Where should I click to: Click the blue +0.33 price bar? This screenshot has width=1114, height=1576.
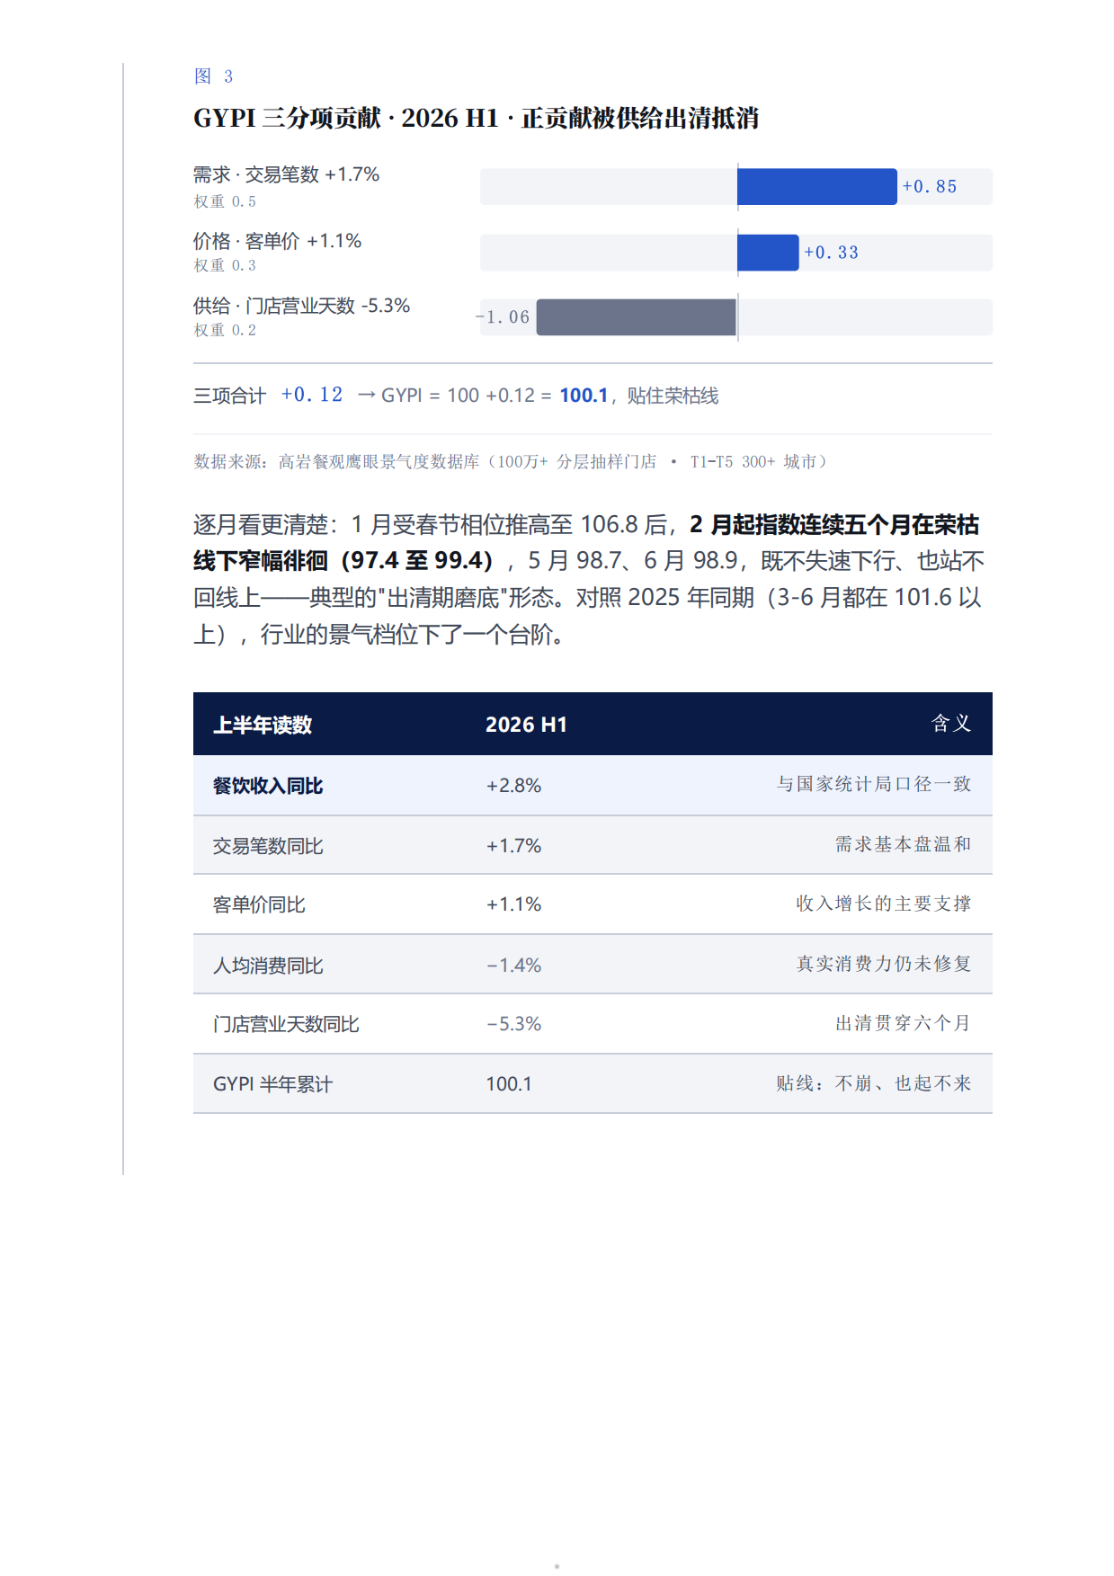[768, 253]
